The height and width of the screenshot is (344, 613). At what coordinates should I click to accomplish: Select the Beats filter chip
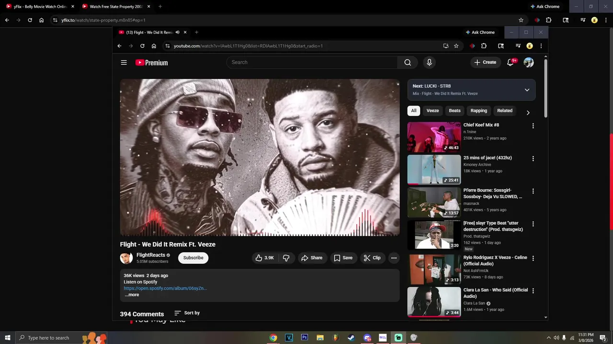coord(454,110)
